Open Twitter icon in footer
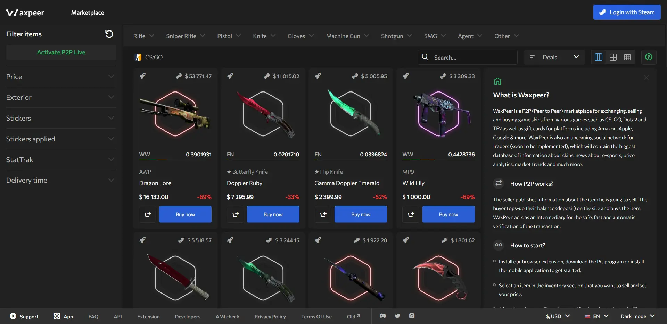This screenshot has width=667, height=324. click(x=397, y=316)
